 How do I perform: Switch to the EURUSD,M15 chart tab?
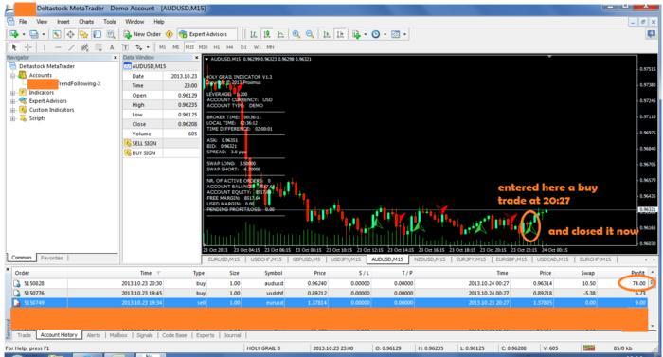click(x=224, y=259)
